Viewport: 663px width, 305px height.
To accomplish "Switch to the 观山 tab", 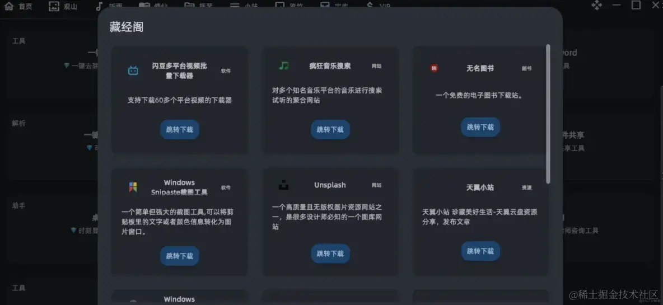I will (63, 6).
